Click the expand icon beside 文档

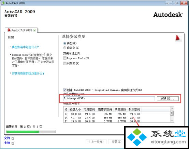tap(13, 138)
